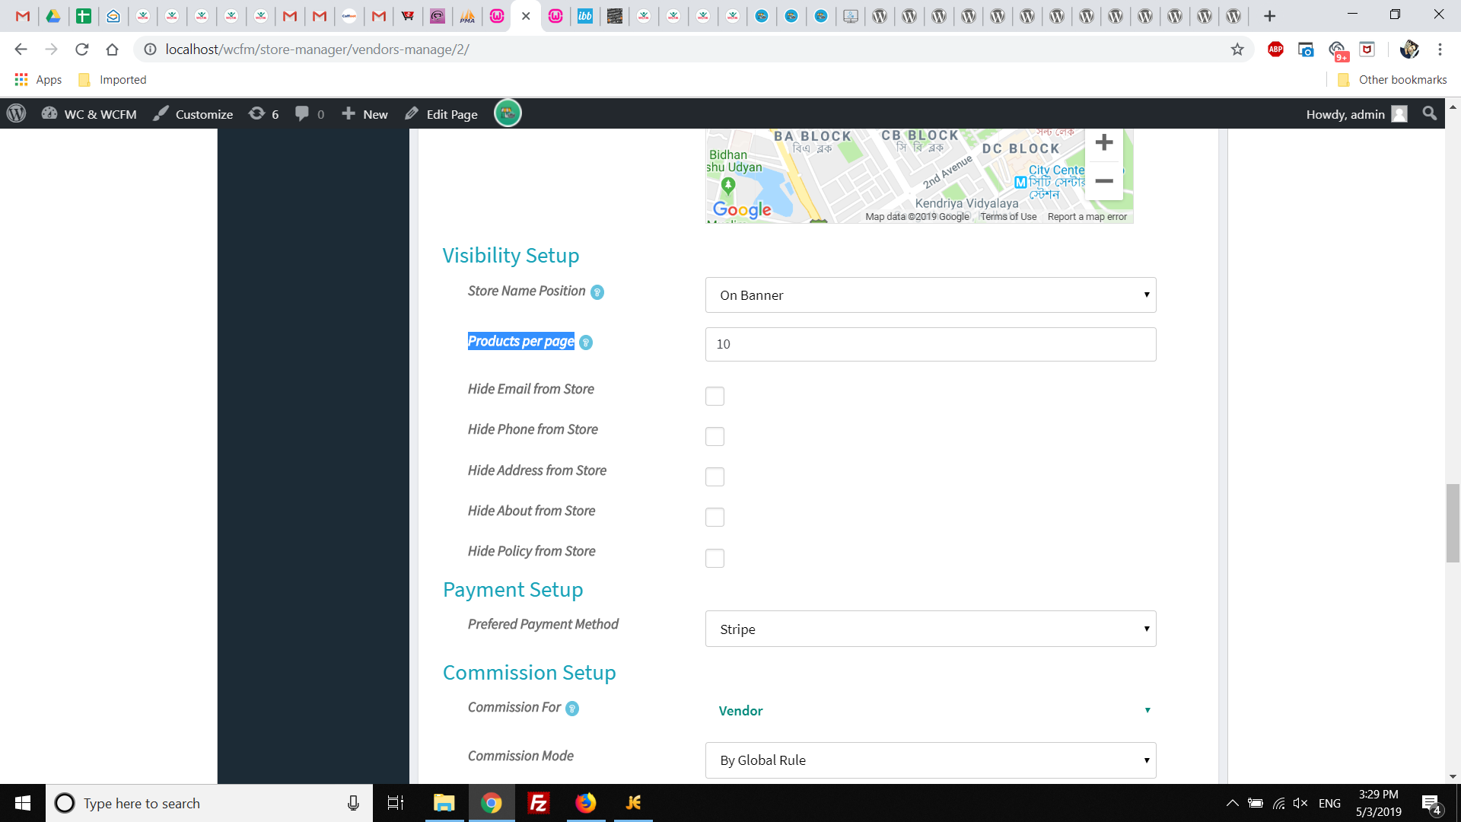Click Edit Page in admin bar
The height and width of the screenshot is (822, 1461).
441,113
